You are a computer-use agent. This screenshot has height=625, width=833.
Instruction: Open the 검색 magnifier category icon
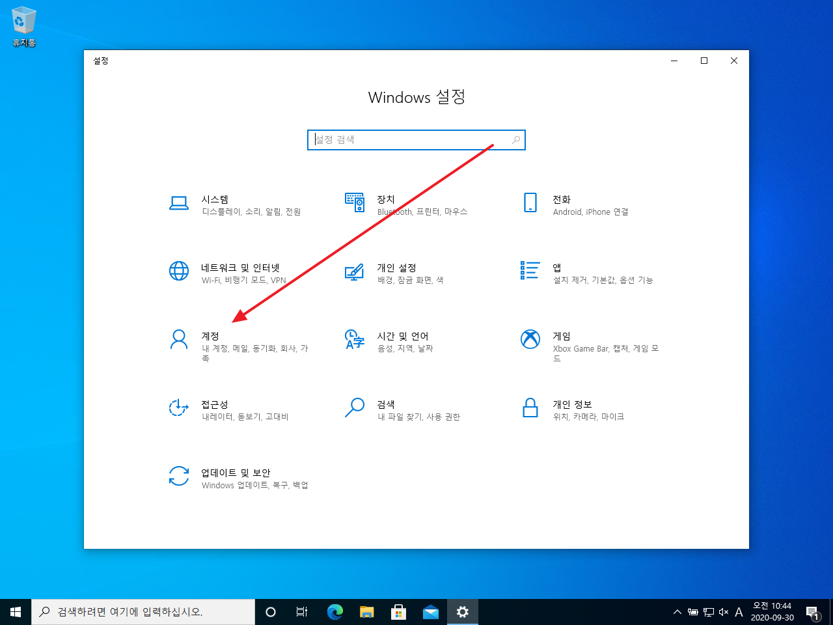coord(355,408)
